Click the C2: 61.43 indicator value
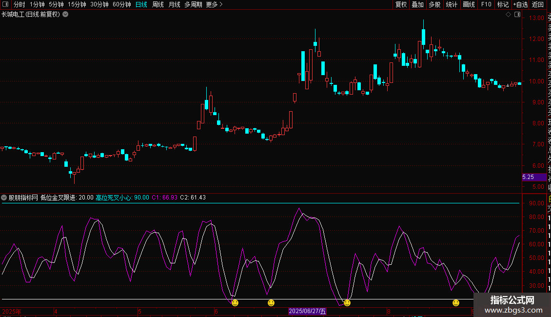 (x=193, y=198)
